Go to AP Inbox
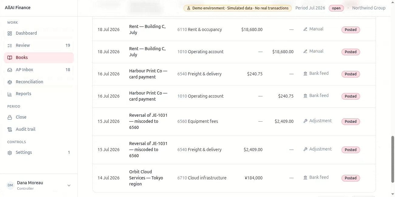The image size is (395, 197). click(x=39, y=70)
